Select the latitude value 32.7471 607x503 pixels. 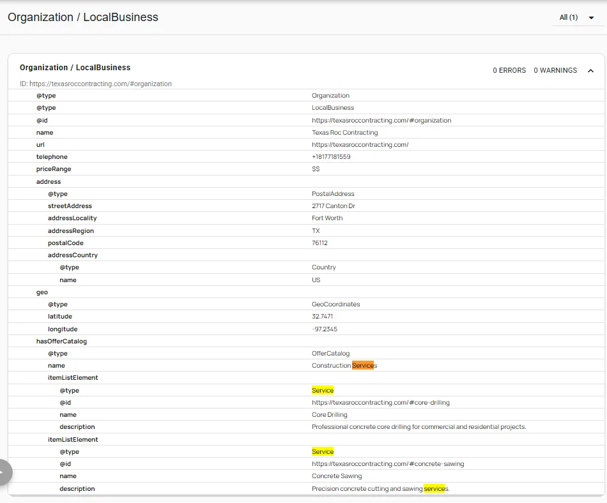pos(322,316)
